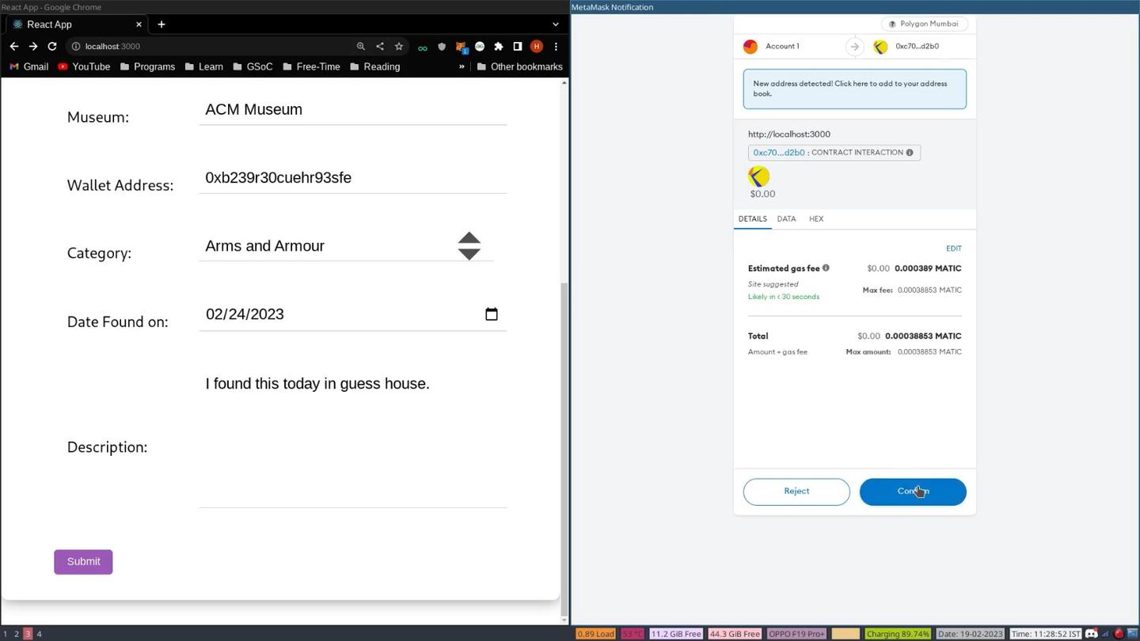Edit the Museum field
Image resolution: width=1140 pixels, height=641 pixels.
click(x=352, y=110)
